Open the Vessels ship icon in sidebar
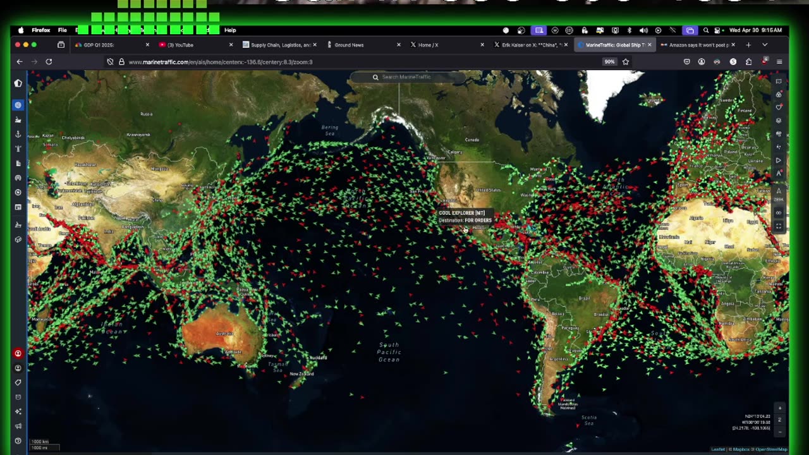 [x=18, y=119]
